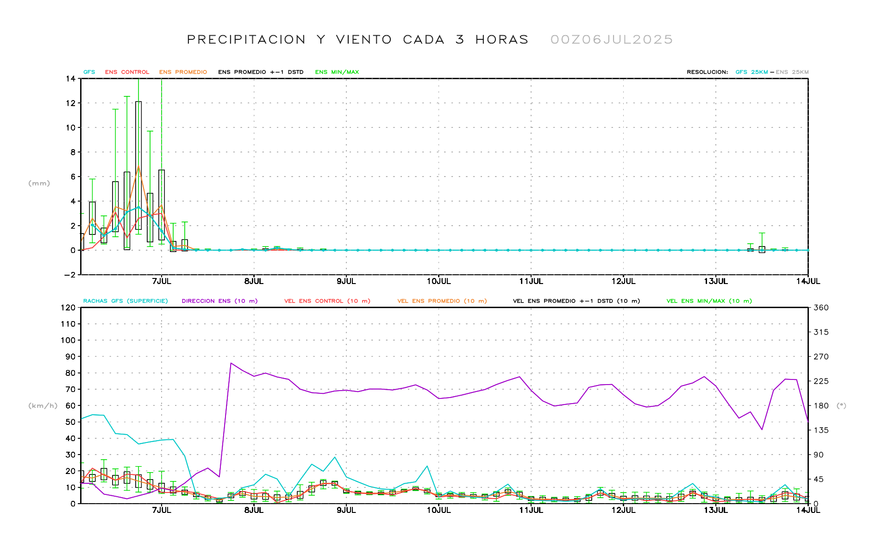Viewport: 889px width, 556px height.
Task: Click '11JUL' under the precipitation chart
Action: click(x=531, y=281)
